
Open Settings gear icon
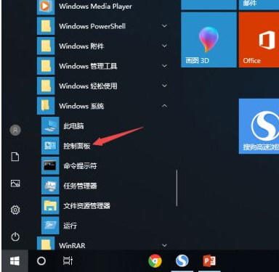tap(15, 210)
